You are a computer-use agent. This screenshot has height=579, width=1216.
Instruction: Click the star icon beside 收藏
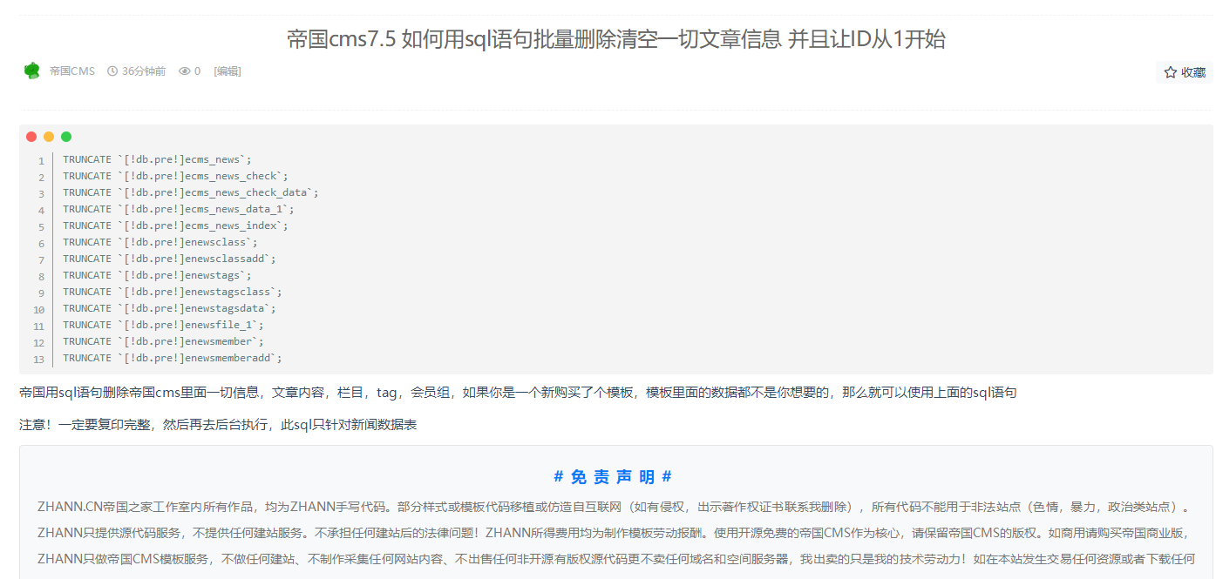point(1169,72)
